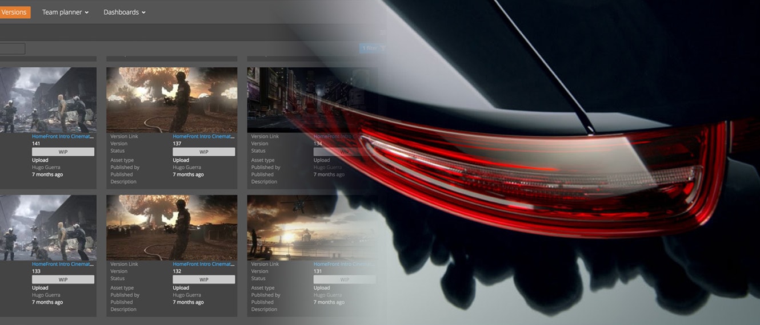Expand the Team planner dropdown

pos(65,12)
